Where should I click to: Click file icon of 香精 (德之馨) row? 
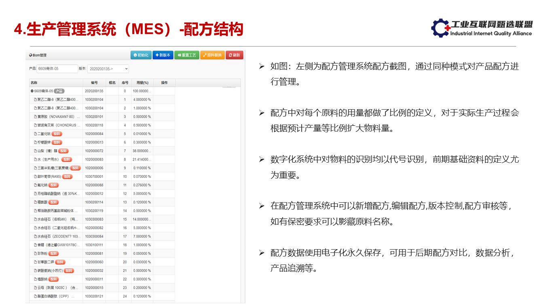tap(36, 245)
